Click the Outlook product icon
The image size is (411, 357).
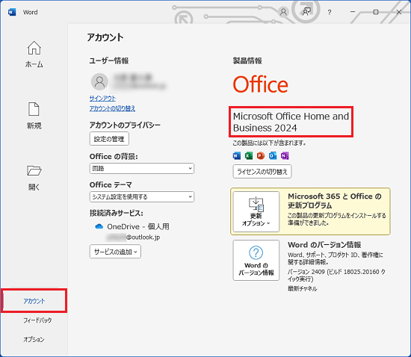(x=273, y=155)
